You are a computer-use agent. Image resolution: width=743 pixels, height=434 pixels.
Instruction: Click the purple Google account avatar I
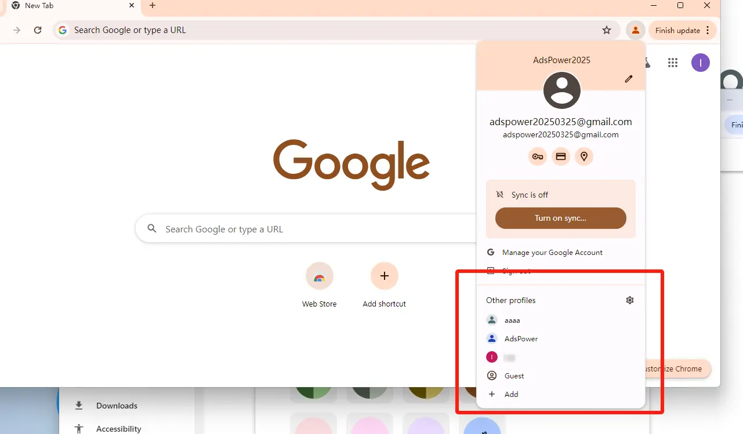click(701, 63)
